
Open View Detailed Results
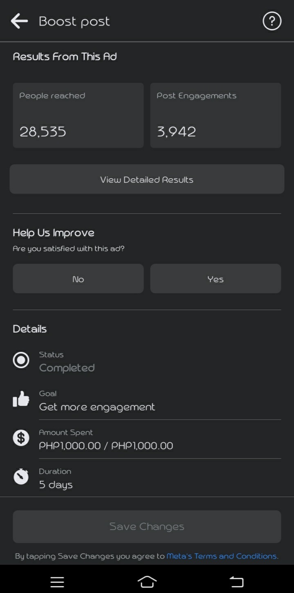coord(147,179)
